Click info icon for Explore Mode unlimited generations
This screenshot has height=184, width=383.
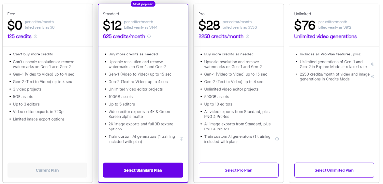tap(372, 64)
